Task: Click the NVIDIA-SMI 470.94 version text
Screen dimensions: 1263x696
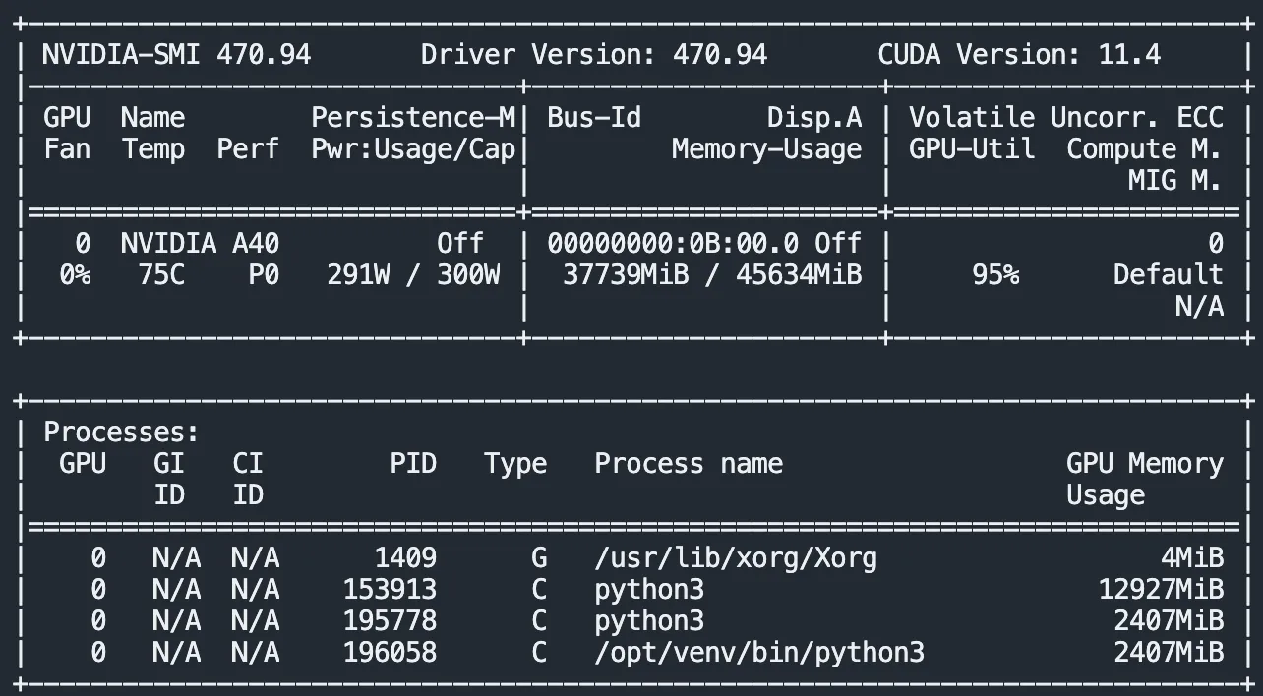Action: (176, 54)
